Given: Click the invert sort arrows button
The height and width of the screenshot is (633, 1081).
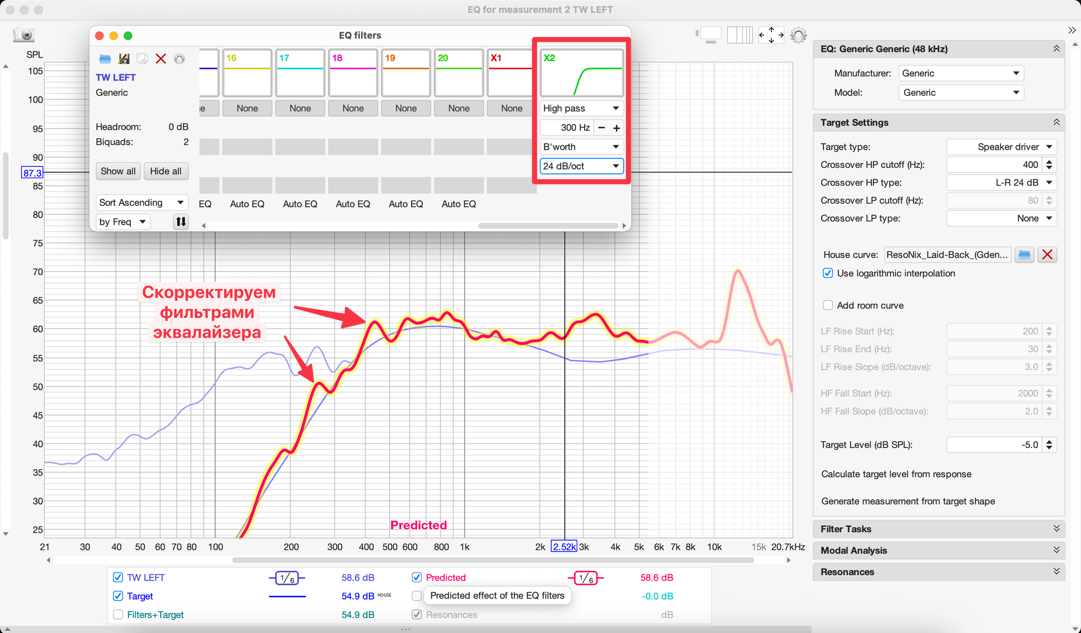Looking at the screenshot, I should tap(181, 221).
